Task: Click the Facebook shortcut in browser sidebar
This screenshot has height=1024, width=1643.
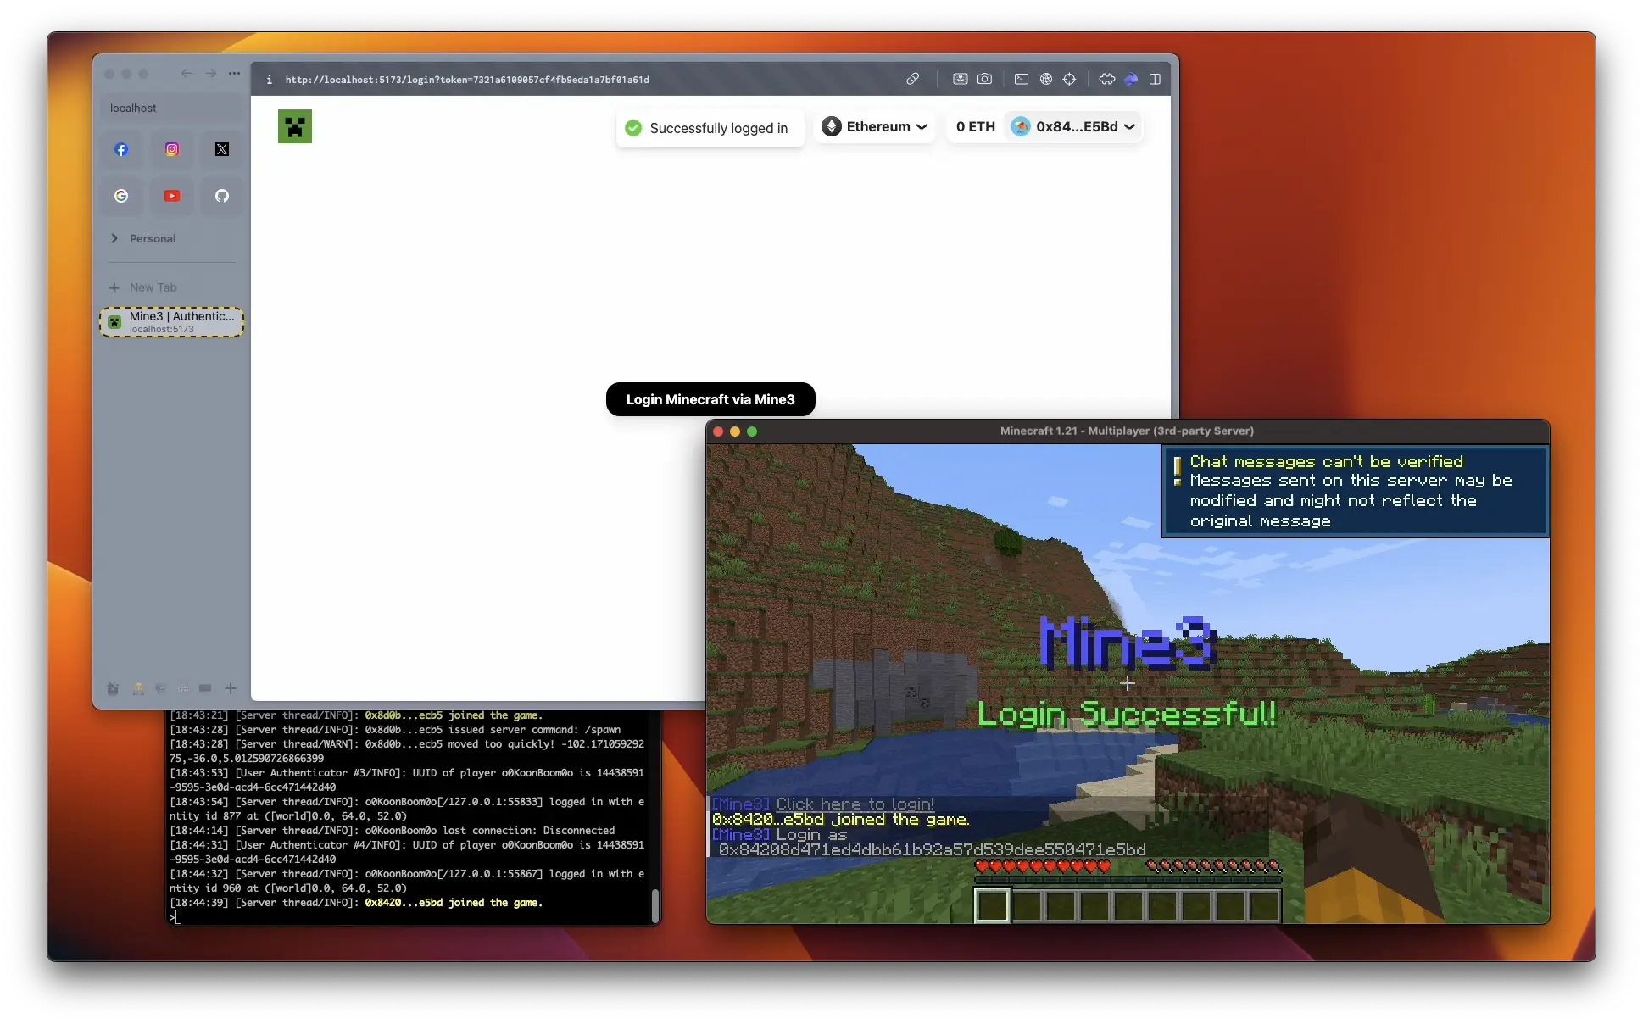Action: (121, 149)
